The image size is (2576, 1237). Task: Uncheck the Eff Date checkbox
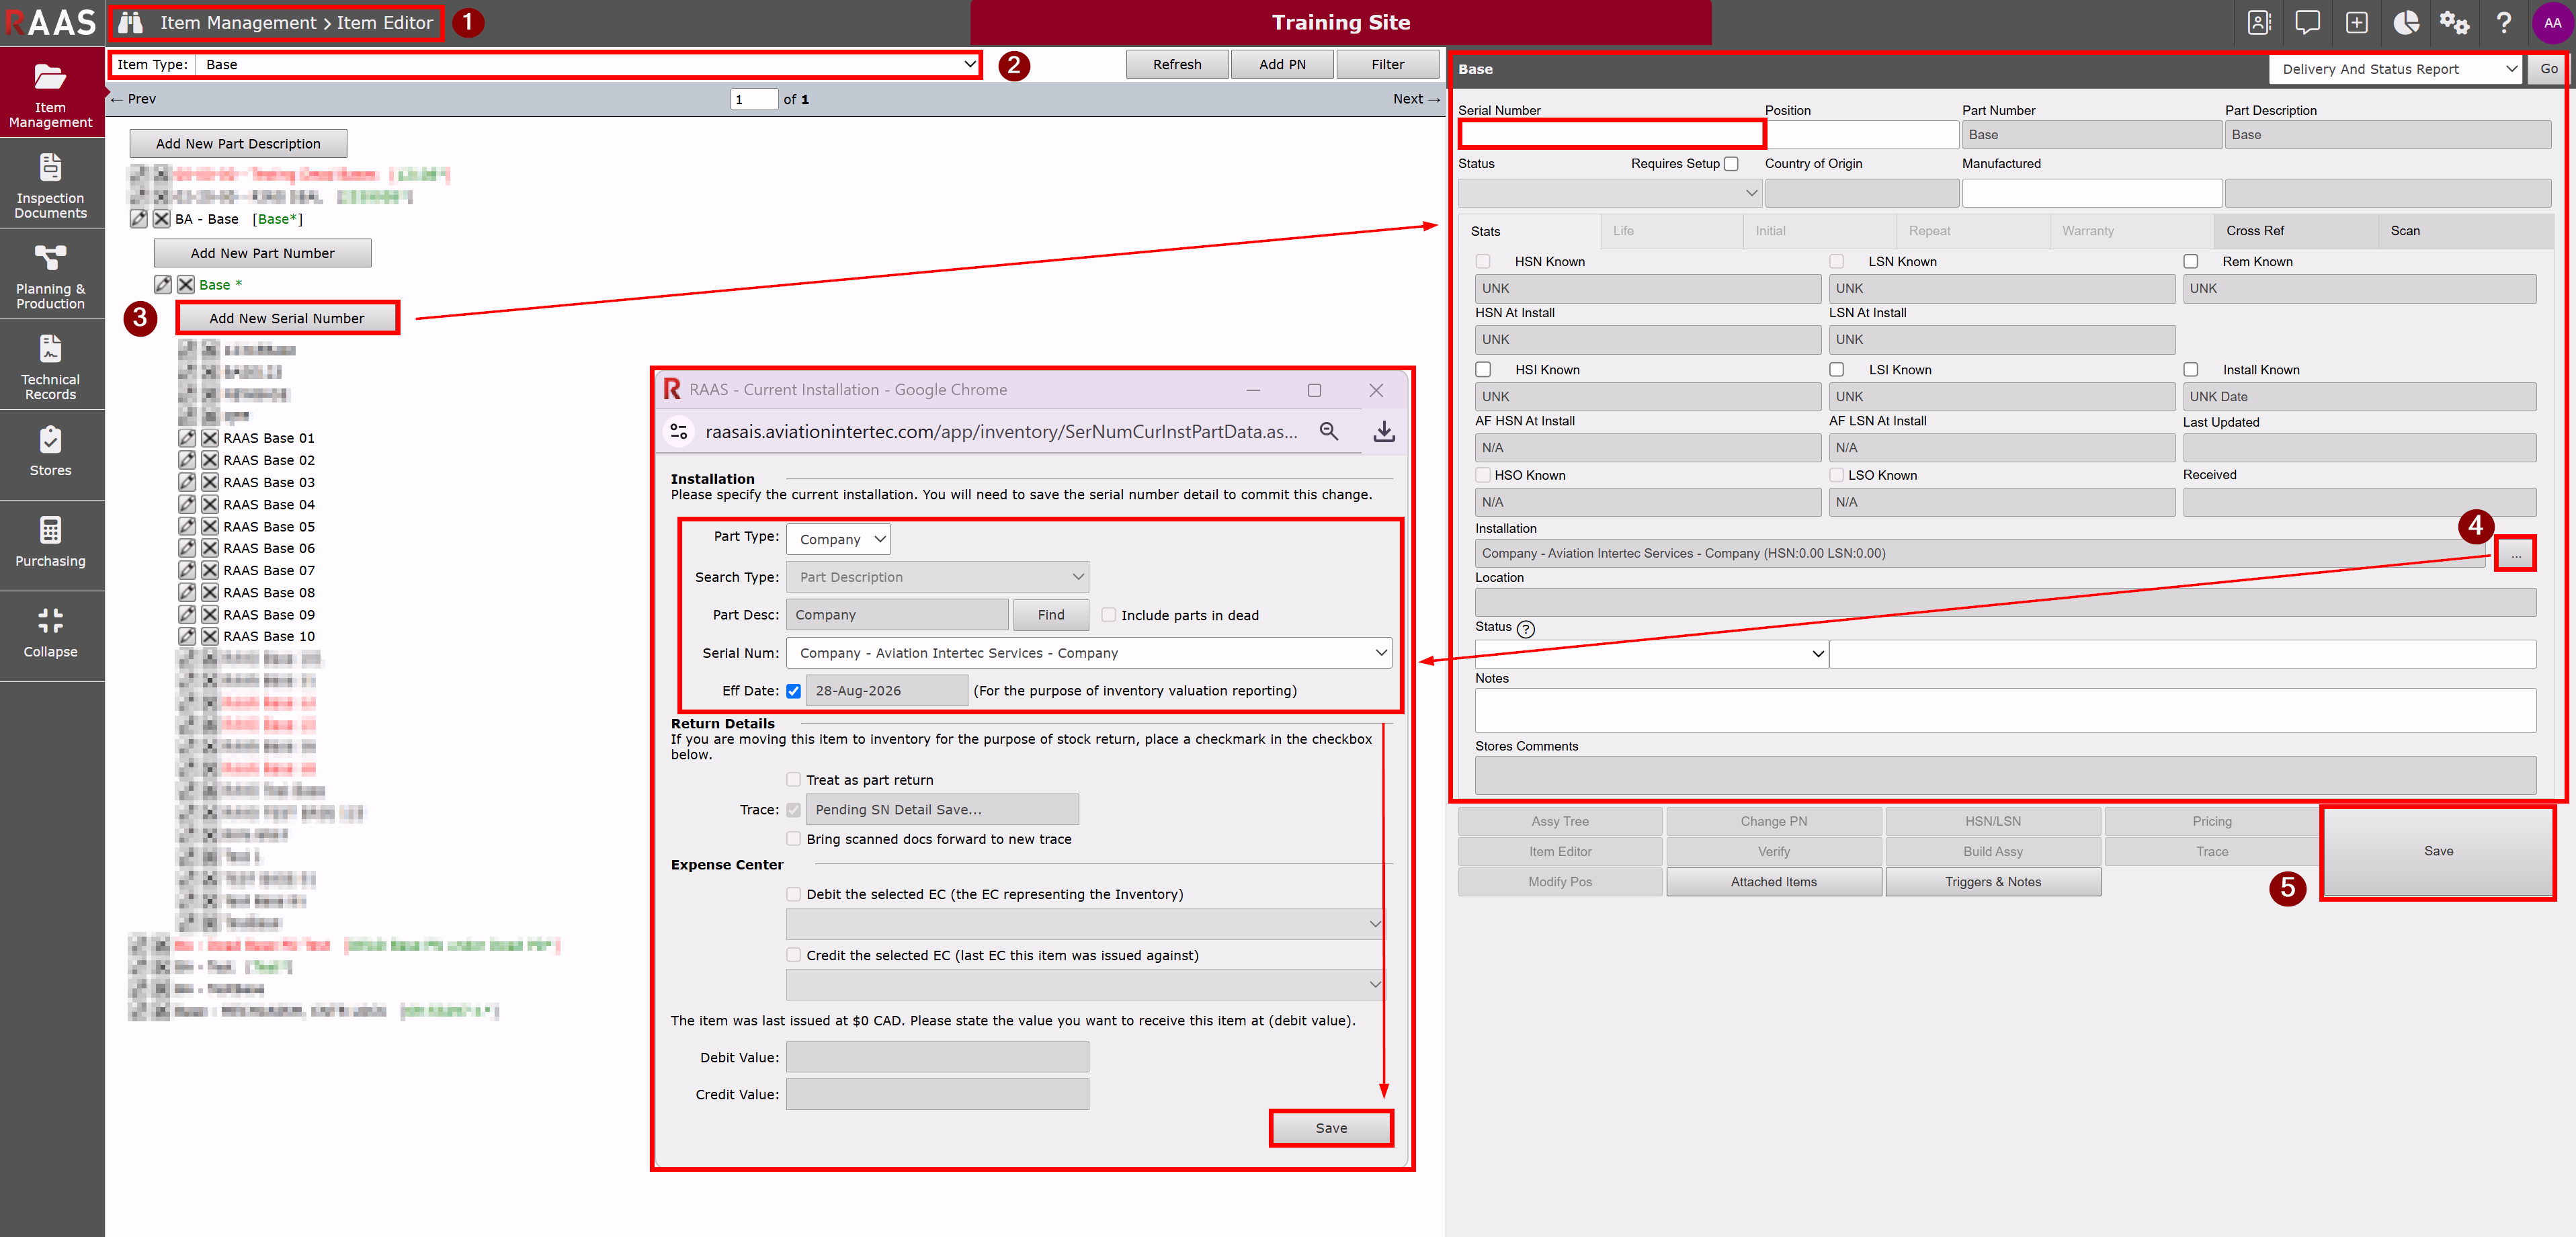(794, 691)
